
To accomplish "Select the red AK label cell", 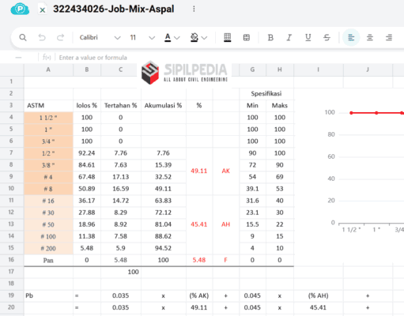I will tap(225, 171).
